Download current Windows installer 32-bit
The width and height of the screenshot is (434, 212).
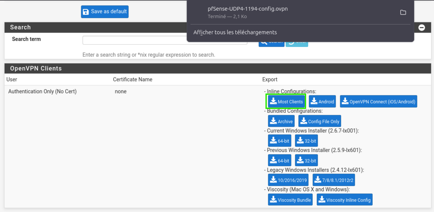point(306,141)
